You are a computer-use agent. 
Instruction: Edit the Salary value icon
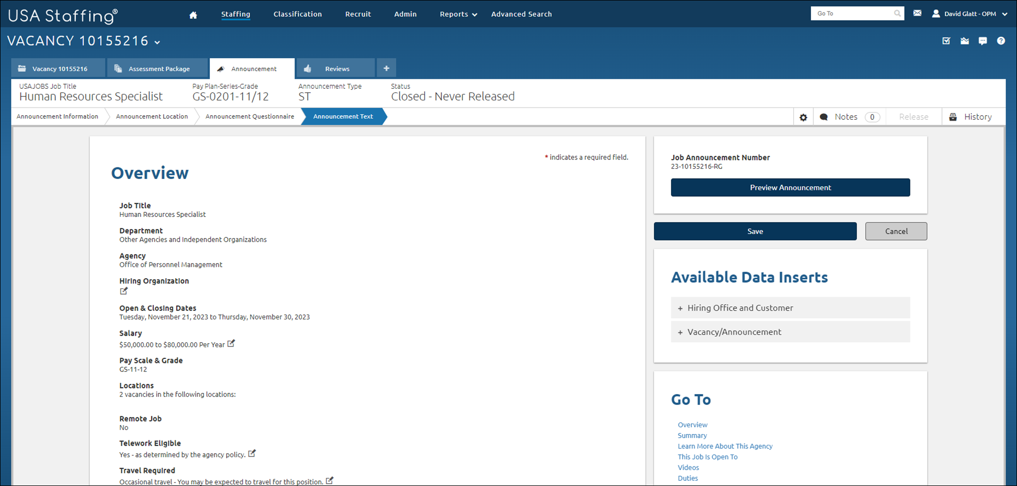tap(231, 343)
